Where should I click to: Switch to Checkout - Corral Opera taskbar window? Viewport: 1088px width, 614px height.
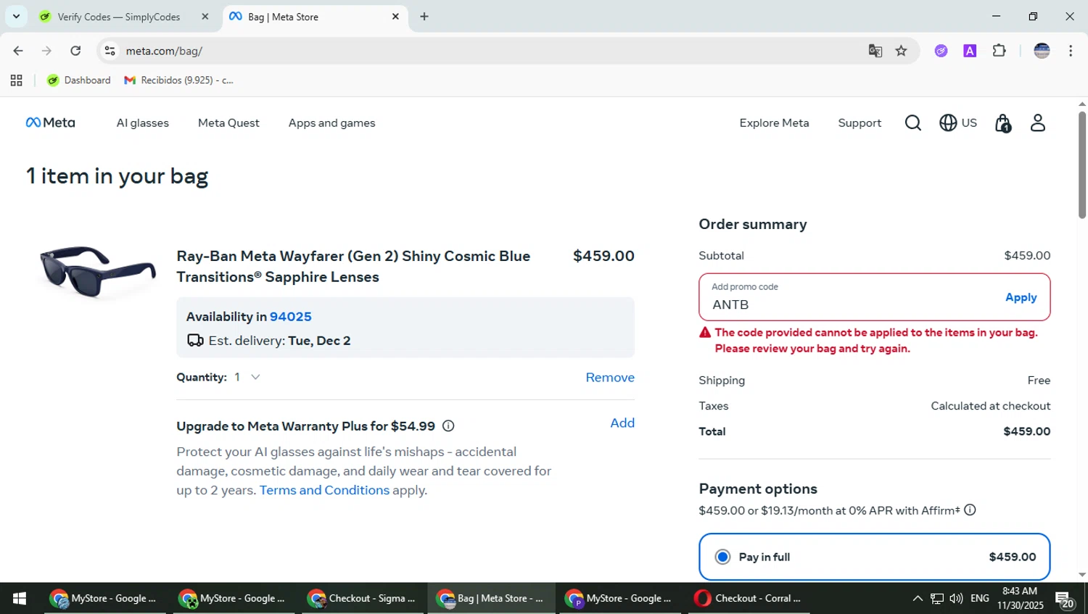tap(749, 599)
